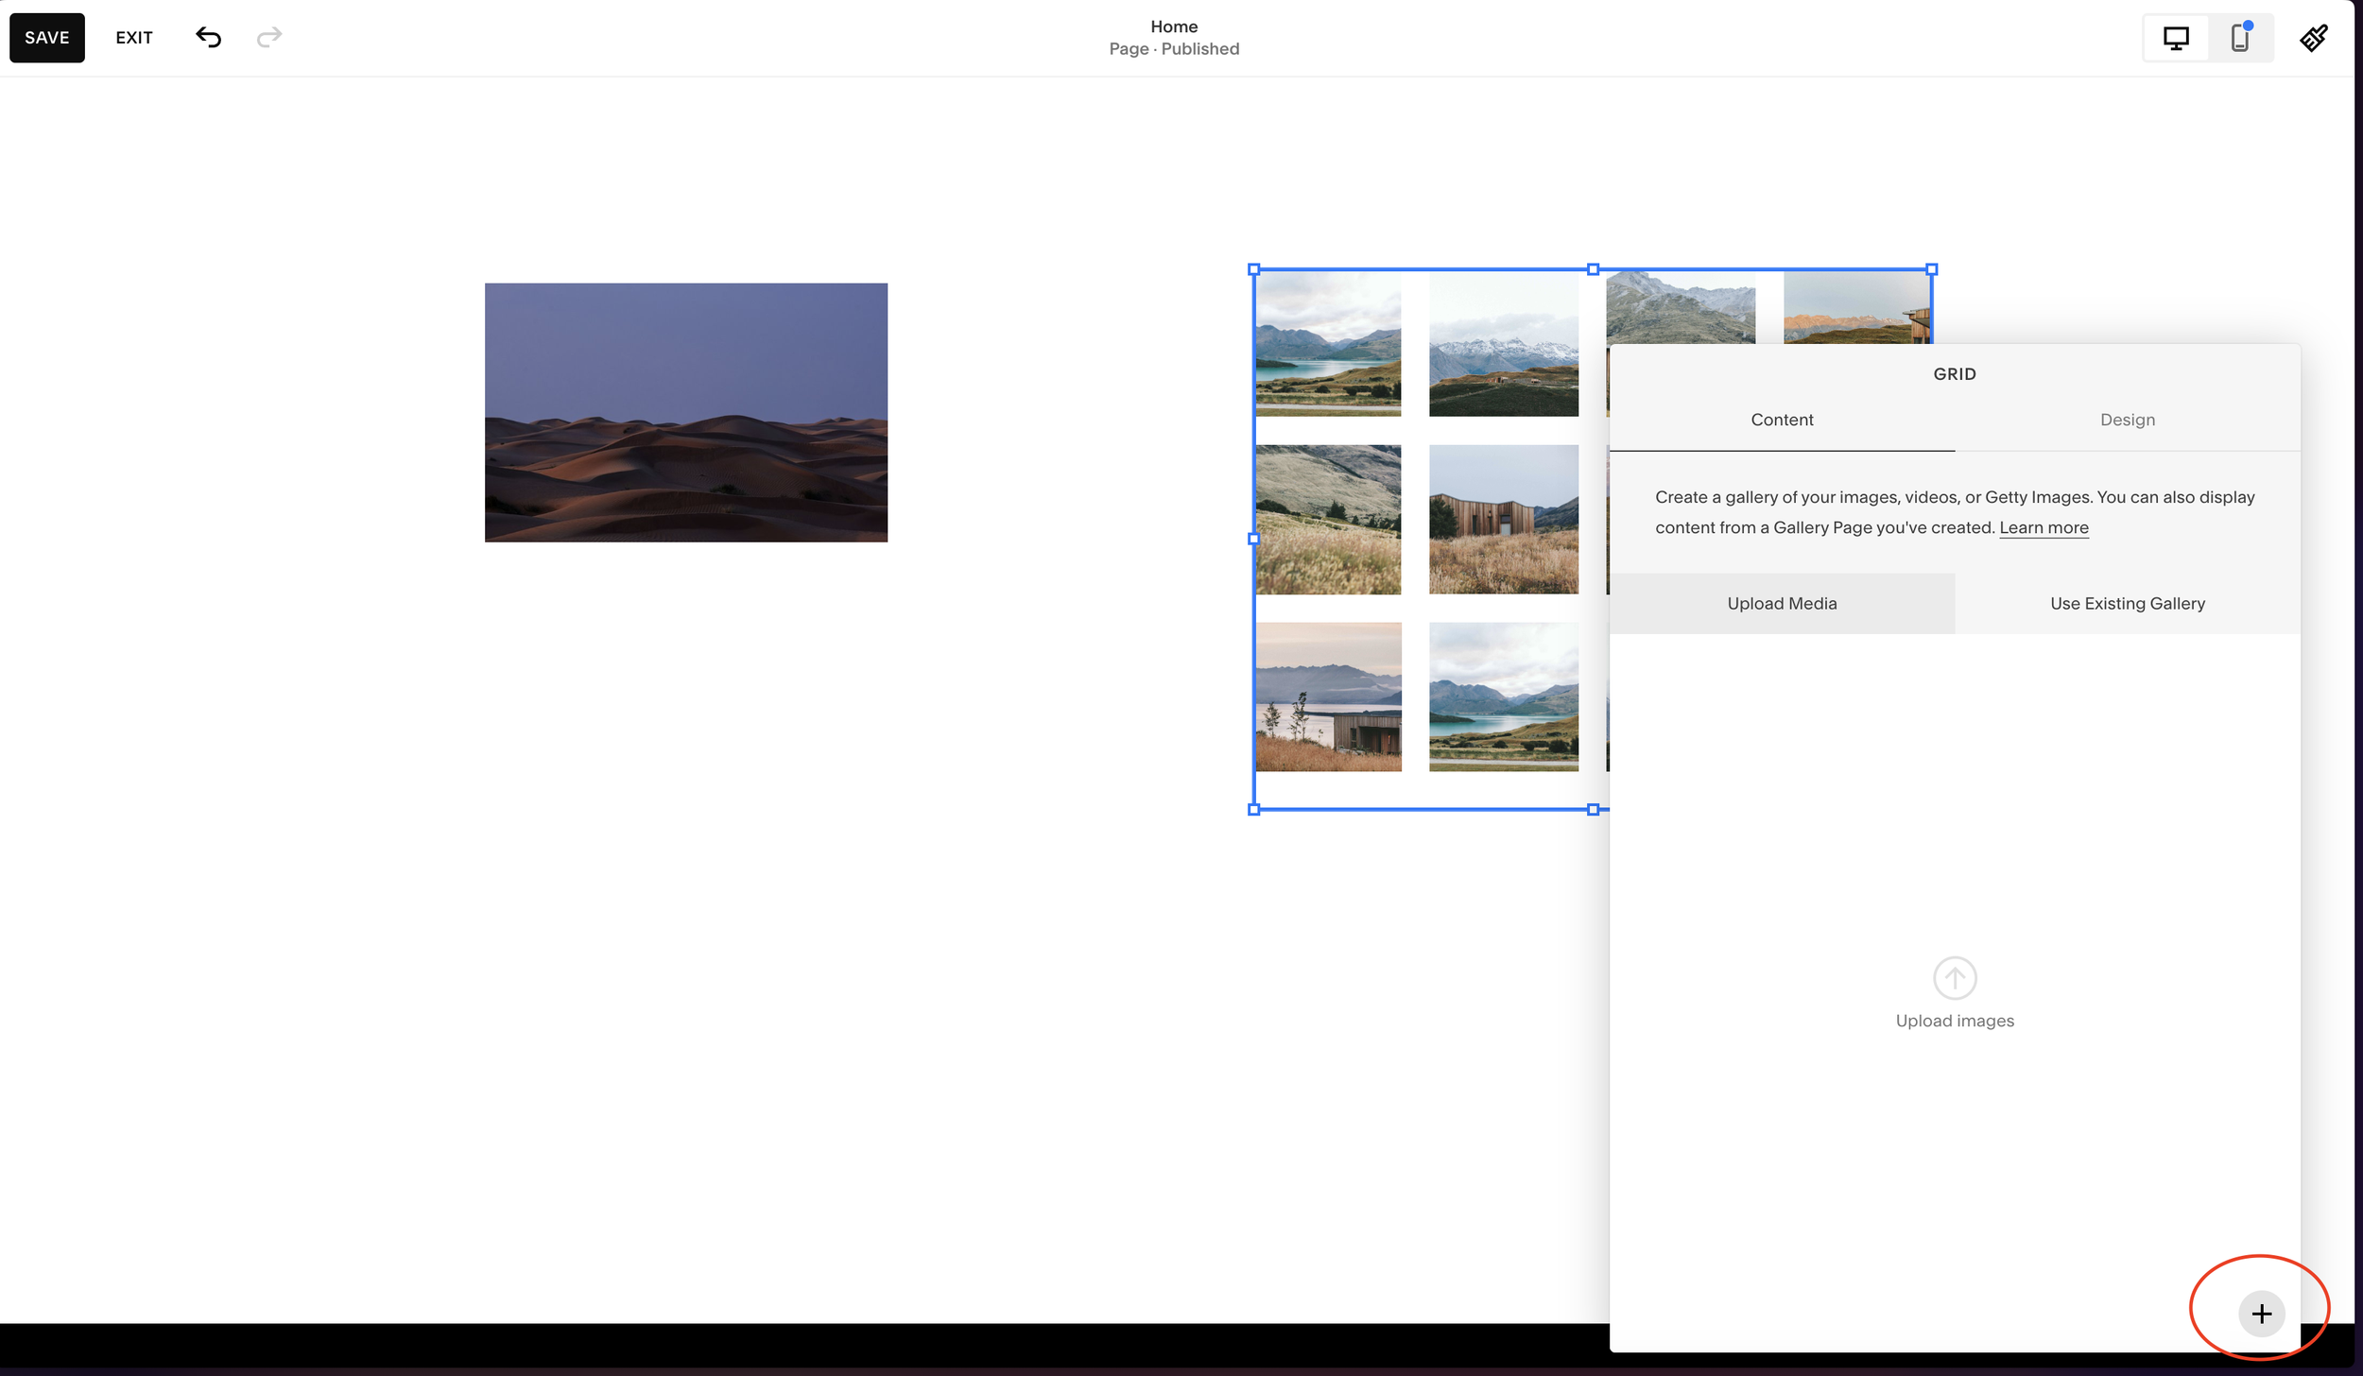Click the plus add button
2363x1376 pixels.
pos(2261,1313)
